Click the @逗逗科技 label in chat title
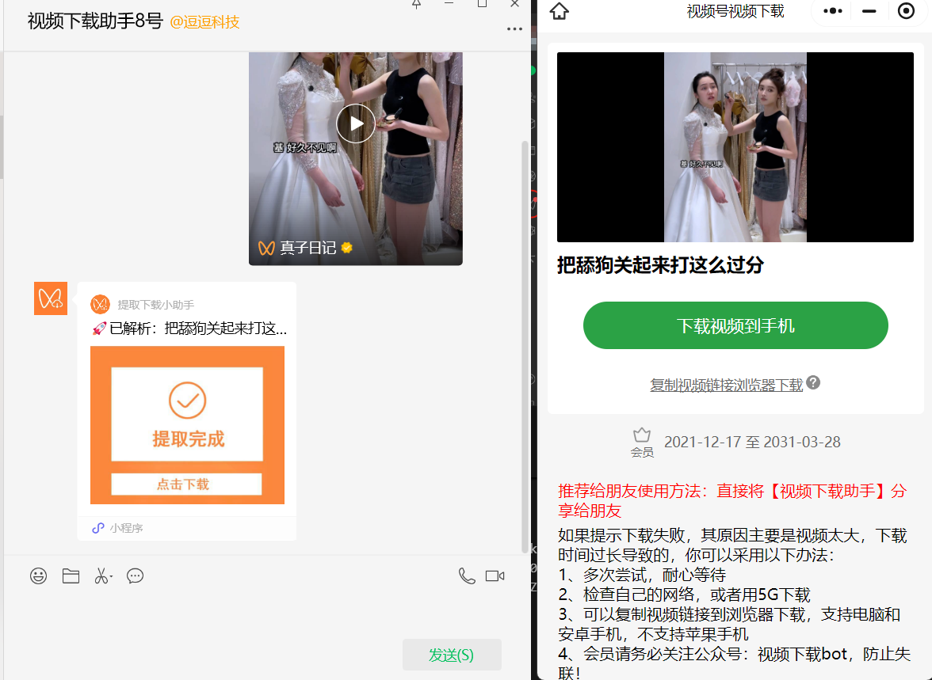932x680 pixels. (x=204, y=22)
